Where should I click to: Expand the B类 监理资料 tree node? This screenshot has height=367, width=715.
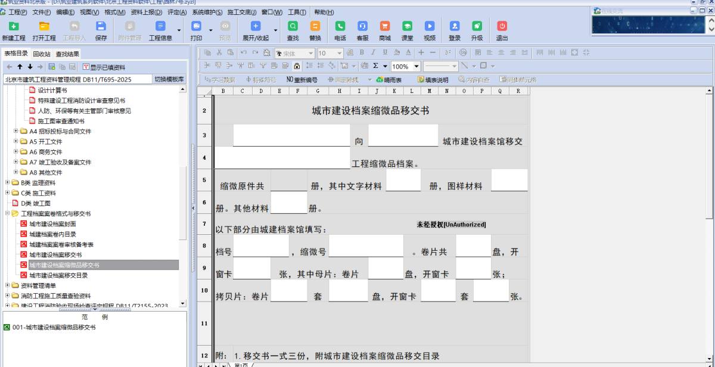[8, 182]
